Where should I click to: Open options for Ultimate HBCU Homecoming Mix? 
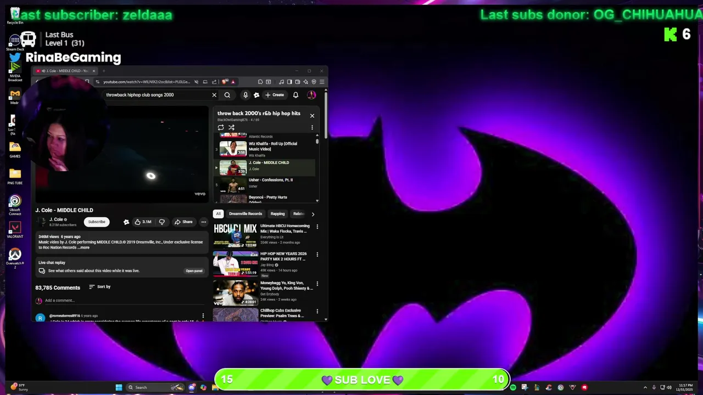click(x=317, y=227)
